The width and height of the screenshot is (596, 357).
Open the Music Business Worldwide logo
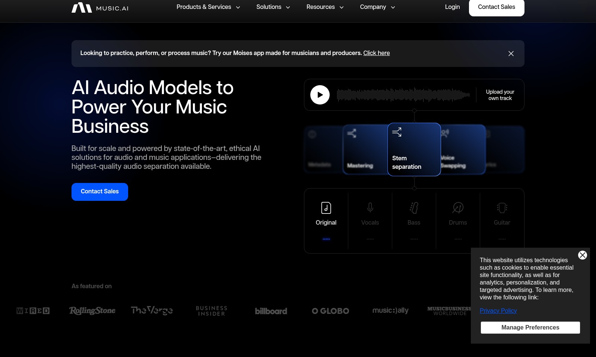click(450, 311)
